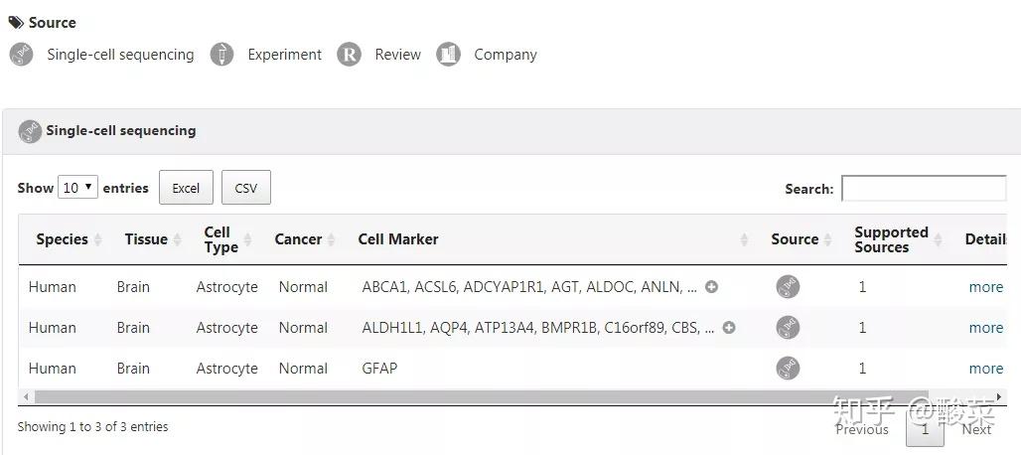Open the Show entries count dropdown
The height and width of the screenshot is (455, 1021).
tap(78, 188)
